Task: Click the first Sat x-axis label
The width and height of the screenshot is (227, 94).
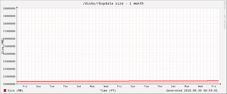Action: pyautogui.click(x=79, y=86)
